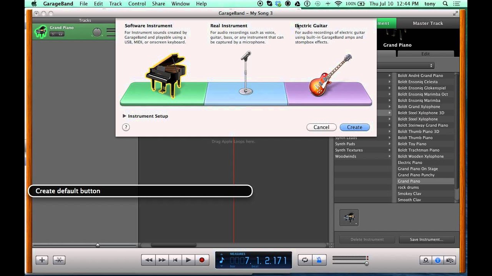Image resolution: width=492 pixels, height=276 pixels.
Task: Expand the Synth Textures category
Action: 389,150
